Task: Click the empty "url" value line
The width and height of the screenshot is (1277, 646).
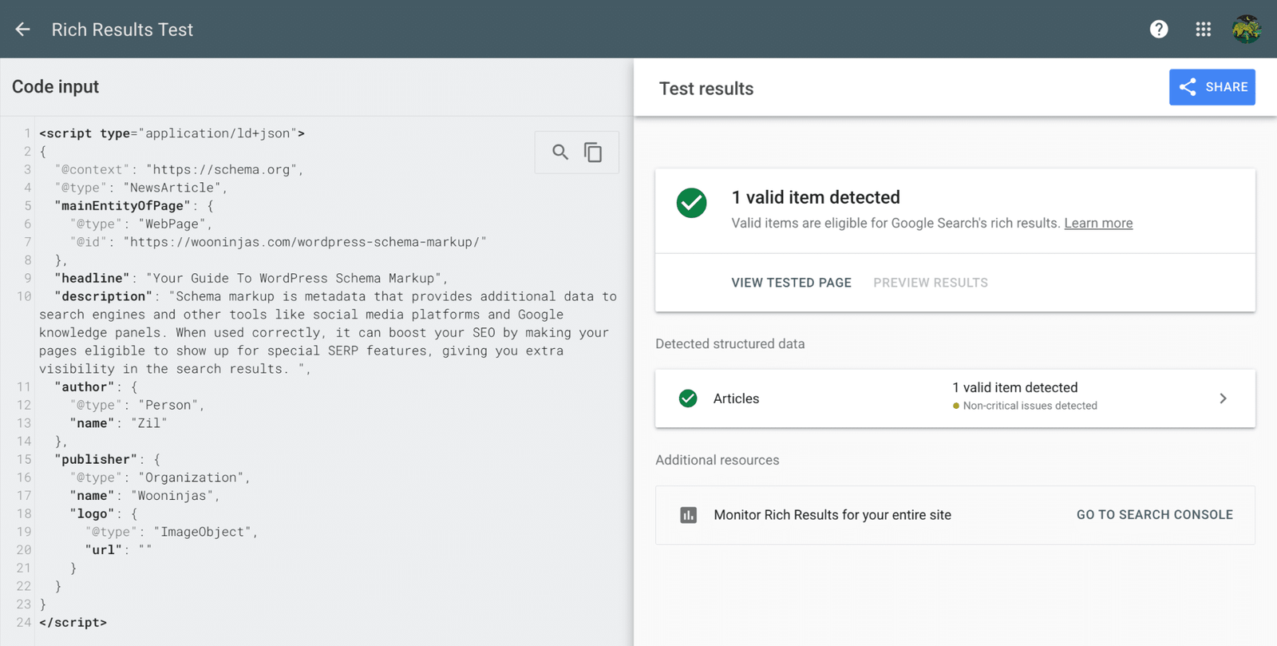Action: (x=119, y=550)
